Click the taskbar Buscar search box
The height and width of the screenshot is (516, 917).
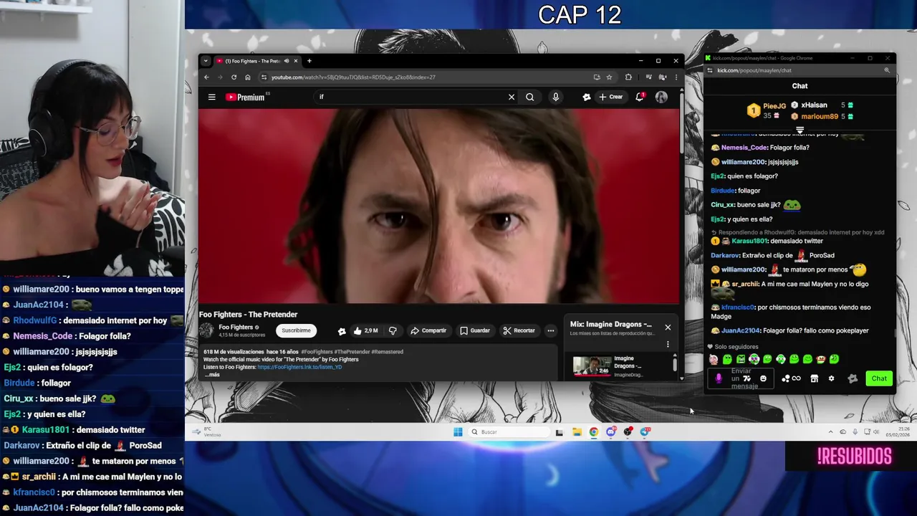(x=510, y=432)
